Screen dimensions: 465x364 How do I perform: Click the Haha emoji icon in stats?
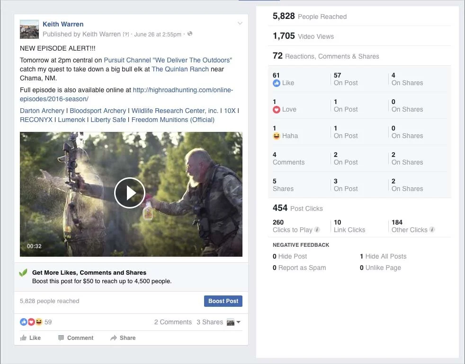click(277, 136)
